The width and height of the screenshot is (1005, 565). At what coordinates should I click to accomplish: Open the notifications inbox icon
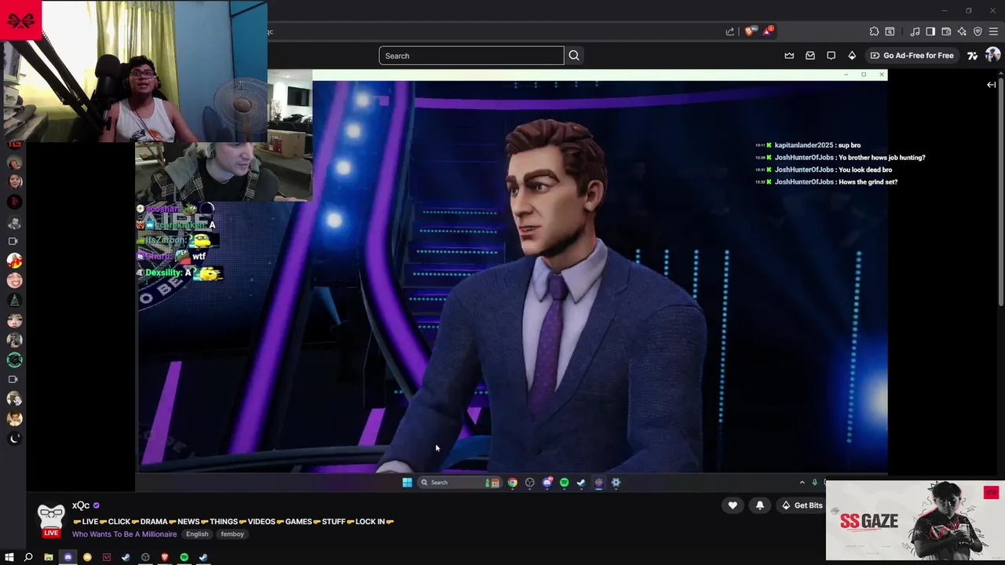pos(810,56)
